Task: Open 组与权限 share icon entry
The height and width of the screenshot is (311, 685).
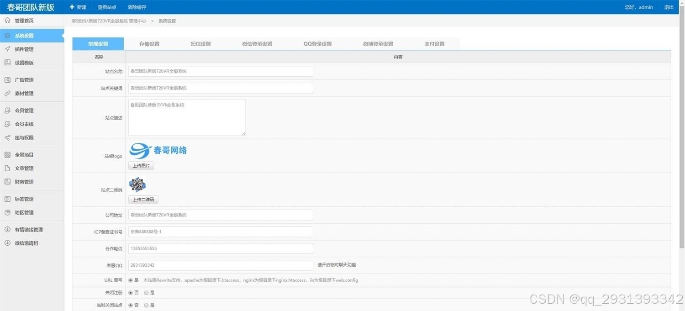Action: [x=7, y=137]
